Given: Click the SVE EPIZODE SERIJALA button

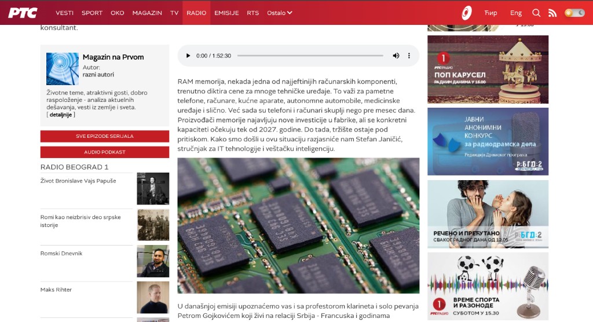Looking at the screenshot, I should 105,136.
